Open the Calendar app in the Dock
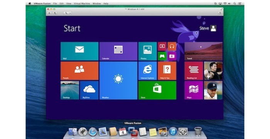Viewport: 270px width, 139px height. click(x=123, y=132)
